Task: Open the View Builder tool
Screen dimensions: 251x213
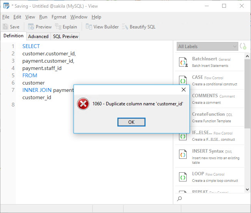Action: tap(89, 27)
